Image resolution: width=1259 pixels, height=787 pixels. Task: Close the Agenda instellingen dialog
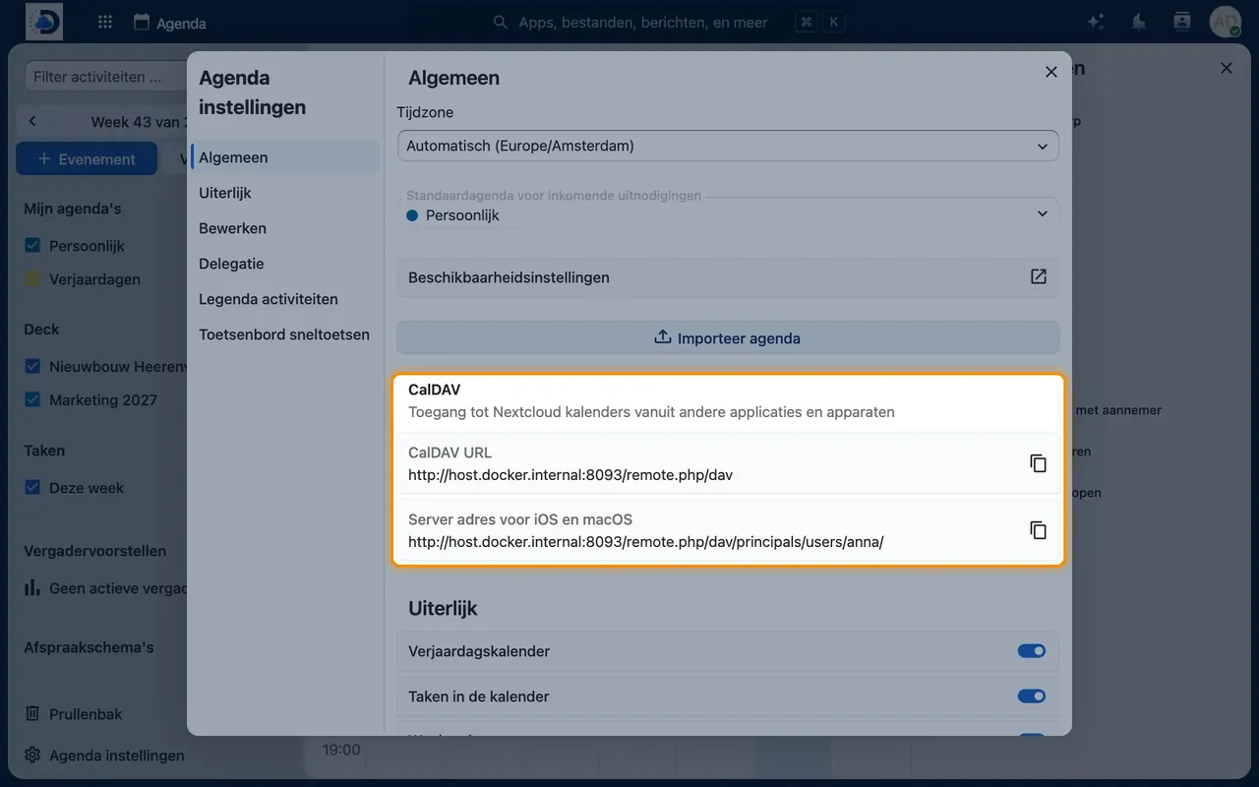pos(1051,72)
